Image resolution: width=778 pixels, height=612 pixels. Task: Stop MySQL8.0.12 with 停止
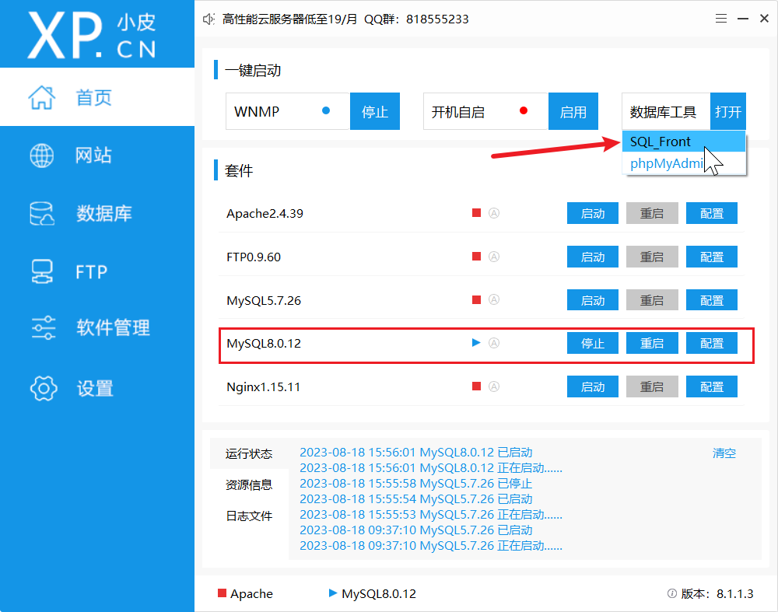pyautogui.click(x=592, y=343)
